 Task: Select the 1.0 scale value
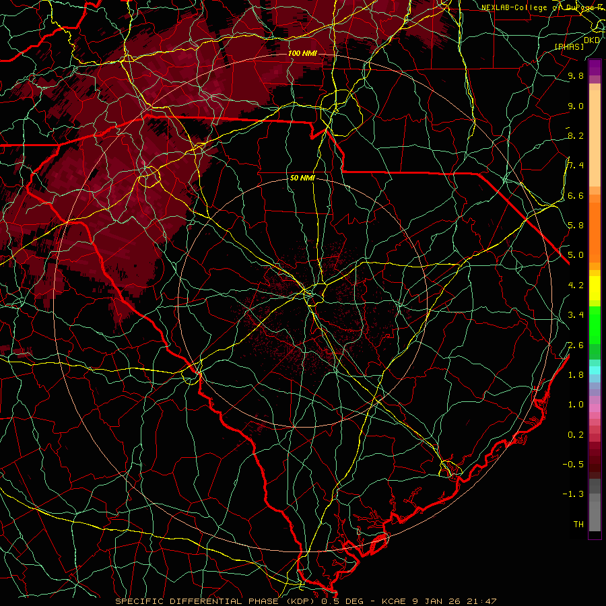pos(576,405)
